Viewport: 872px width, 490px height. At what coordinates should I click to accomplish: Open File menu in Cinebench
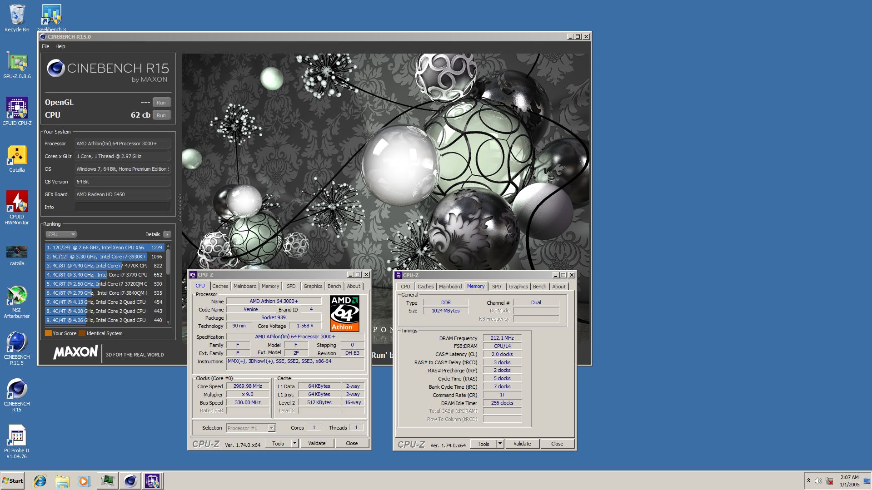click(x=45, y=46)
